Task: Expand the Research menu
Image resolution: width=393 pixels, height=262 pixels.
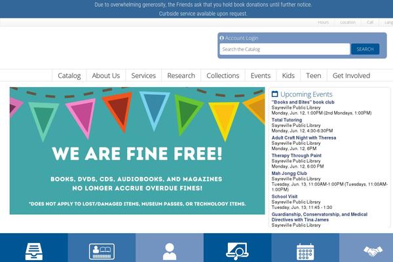Action: point(181,75)
